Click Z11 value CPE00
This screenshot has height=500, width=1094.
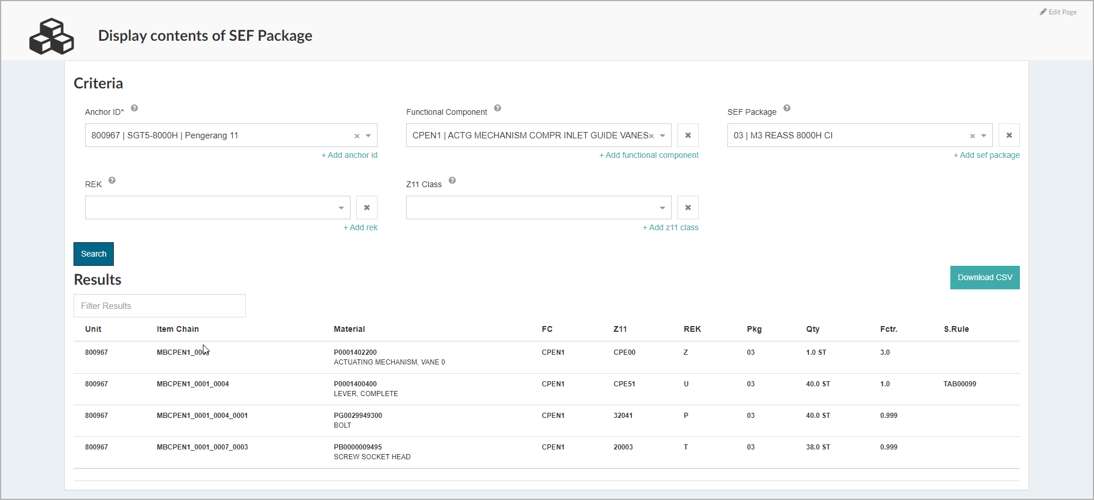(x=625, y=352)
